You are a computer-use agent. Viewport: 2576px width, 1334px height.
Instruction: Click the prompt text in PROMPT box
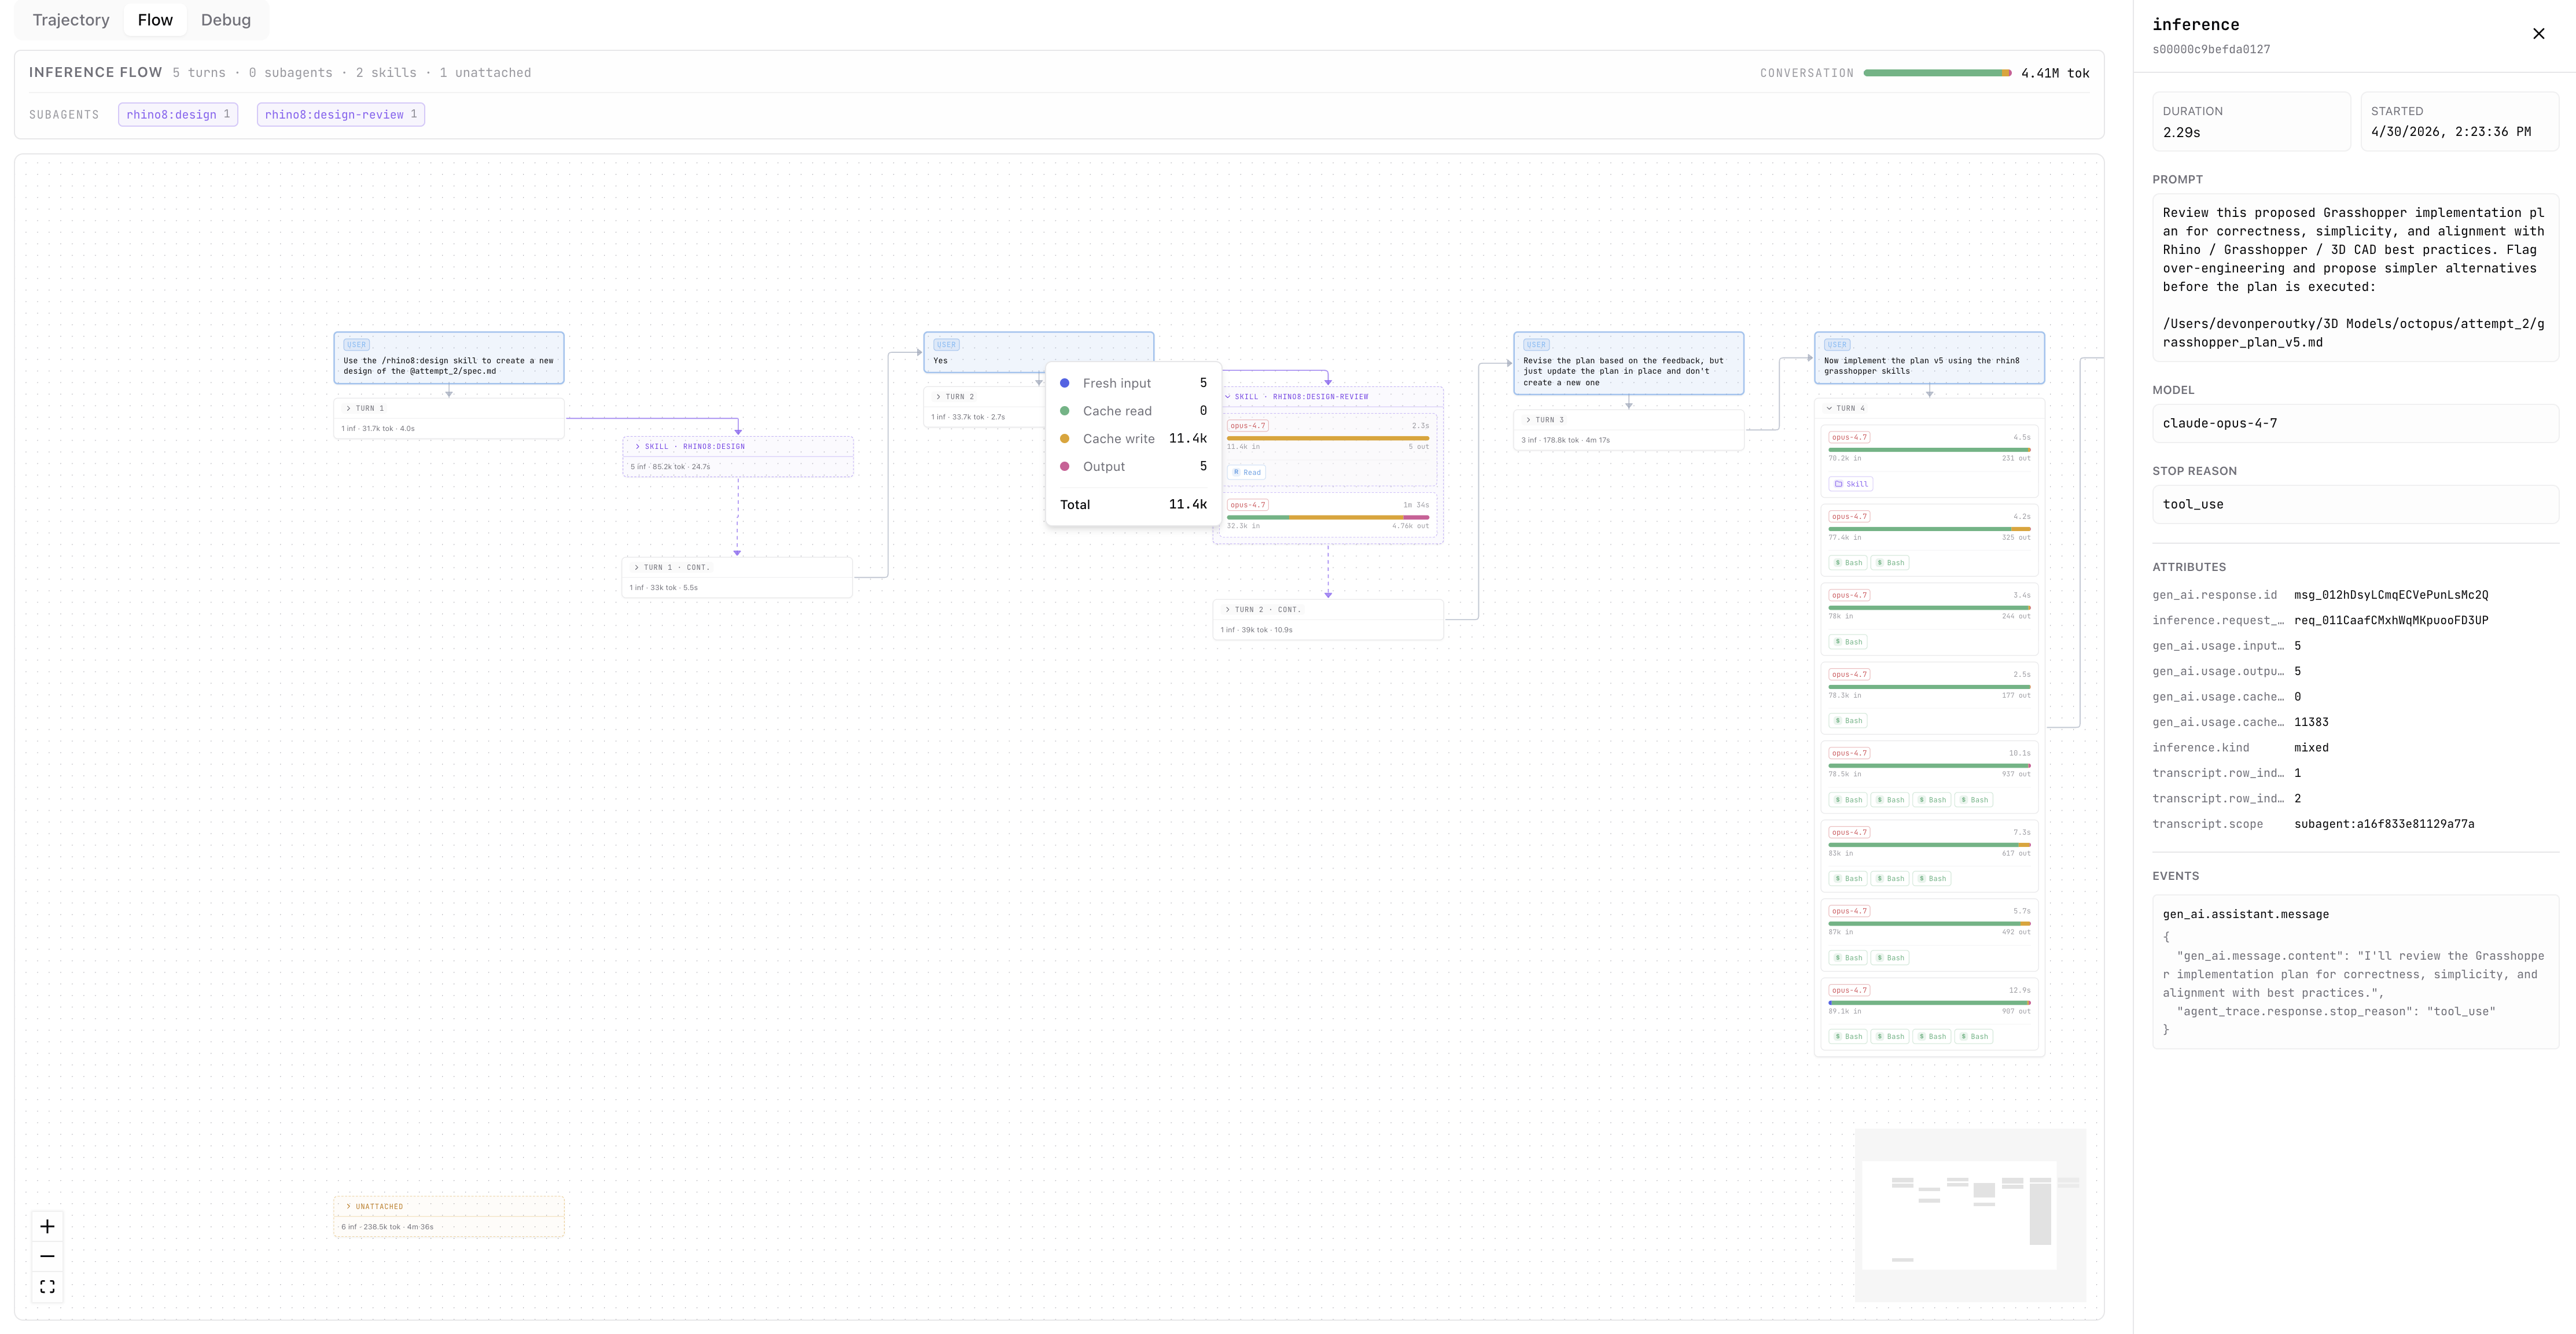tap(2355, 278)
